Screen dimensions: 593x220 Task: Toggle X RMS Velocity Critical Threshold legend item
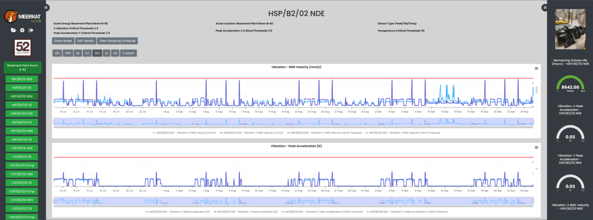click(324, 133)
